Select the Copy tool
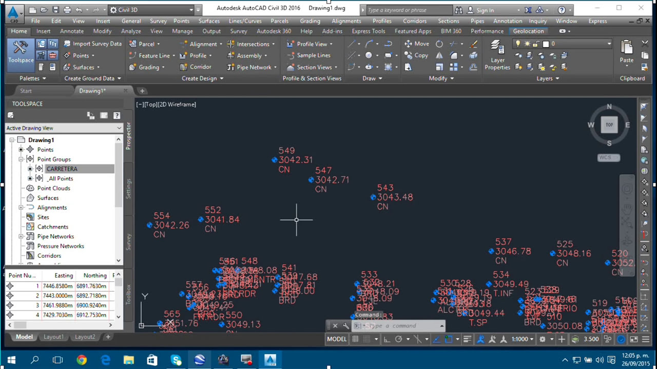The height and width of the screenshot is (369, 657). pyautogui.click(x=416, y=55)
